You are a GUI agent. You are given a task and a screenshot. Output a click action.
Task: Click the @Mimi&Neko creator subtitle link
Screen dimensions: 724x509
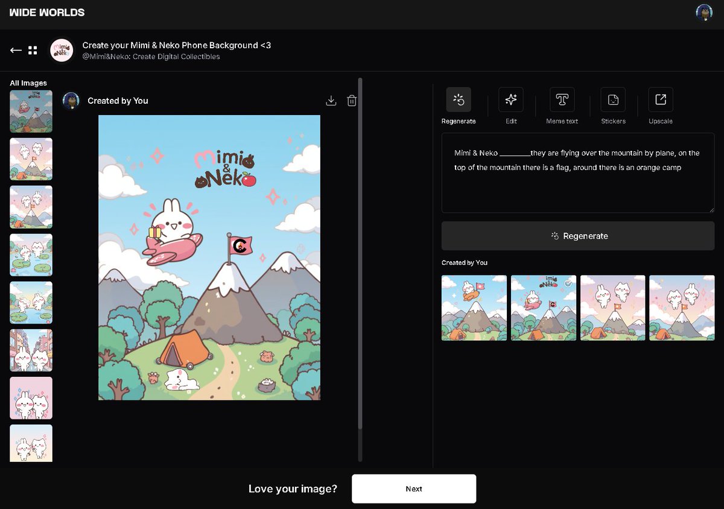click(x=151, y=57)
